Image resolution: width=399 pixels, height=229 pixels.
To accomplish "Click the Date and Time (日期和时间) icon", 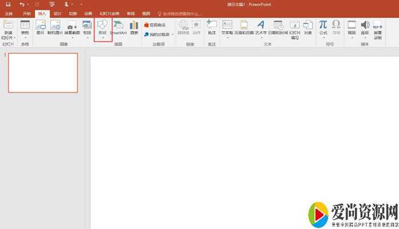I will [278, 28].
